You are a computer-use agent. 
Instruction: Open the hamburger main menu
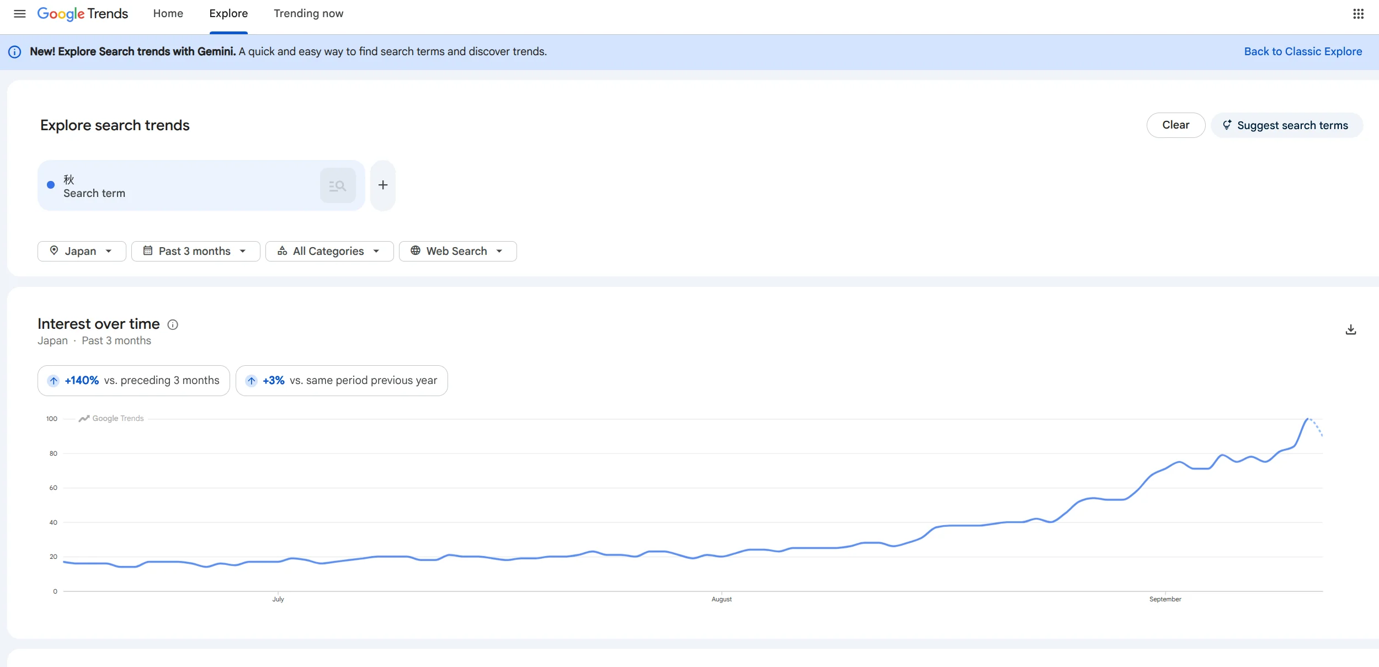[20, 14]
